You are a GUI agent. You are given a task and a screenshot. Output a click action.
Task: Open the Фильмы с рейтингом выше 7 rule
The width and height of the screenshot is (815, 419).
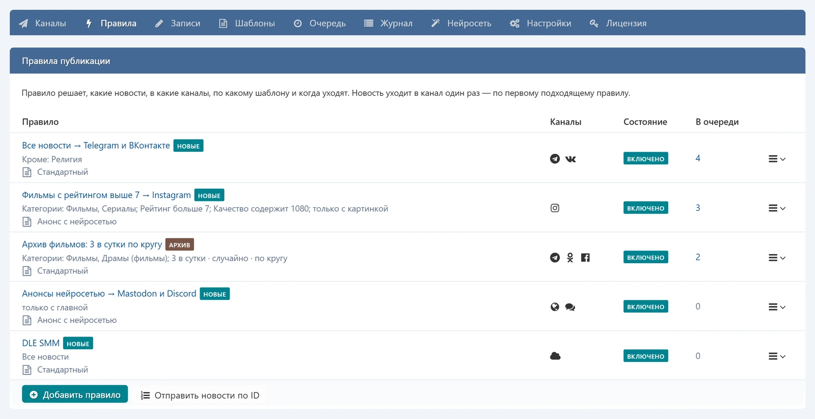pyautogui.click(x=106, y=195)
